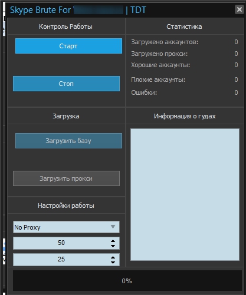Click inside the field showing 50
Image resolution: width=246 pixels, height=295 pixels.
61,243
